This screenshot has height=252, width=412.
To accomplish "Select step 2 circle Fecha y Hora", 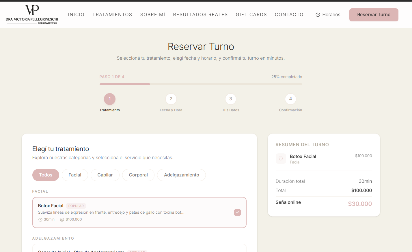I will 171,99.
